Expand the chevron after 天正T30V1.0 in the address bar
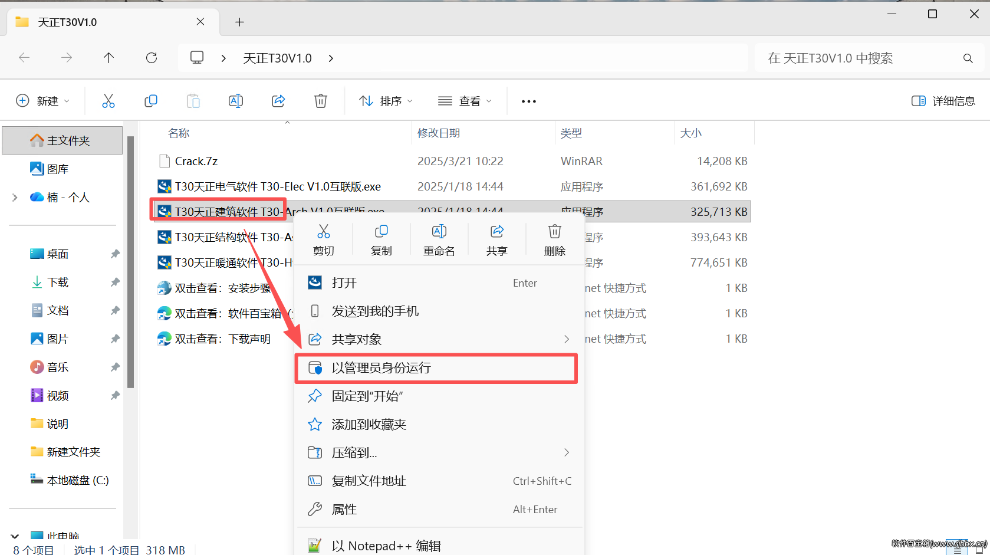990x555 pixels. coord(331,58)
